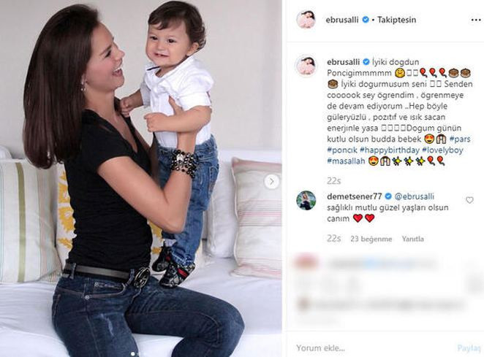This screenshot has width=484, height=357.
Task: Reply to comment using Yanıtla
Action: pyautogui.click(x=412, y=239)
